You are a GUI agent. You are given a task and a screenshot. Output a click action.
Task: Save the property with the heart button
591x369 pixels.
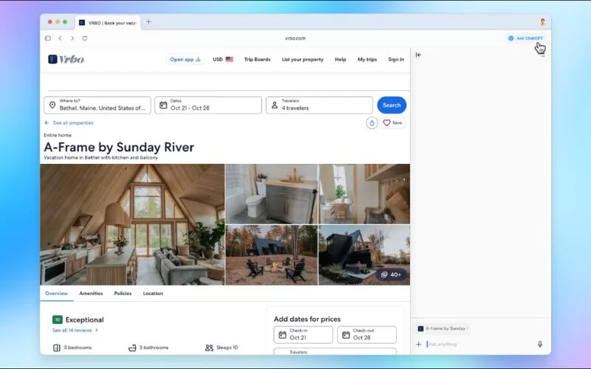pyautogui.click(x=392, y=123)
